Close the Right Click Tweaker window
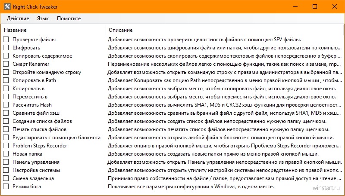Viewport: 345px width, 196px height. (x=335, y=6)
